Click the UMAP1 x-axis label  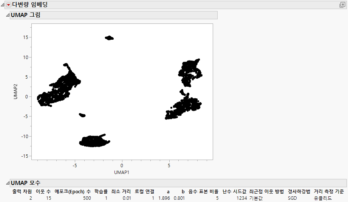[122, 172]
